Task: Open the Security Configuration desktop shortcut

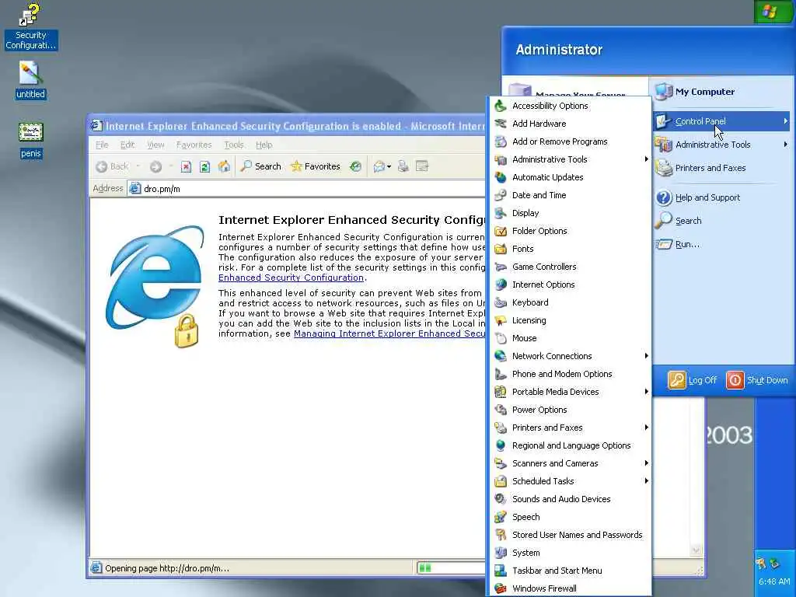Action: [x=30, y=26]
